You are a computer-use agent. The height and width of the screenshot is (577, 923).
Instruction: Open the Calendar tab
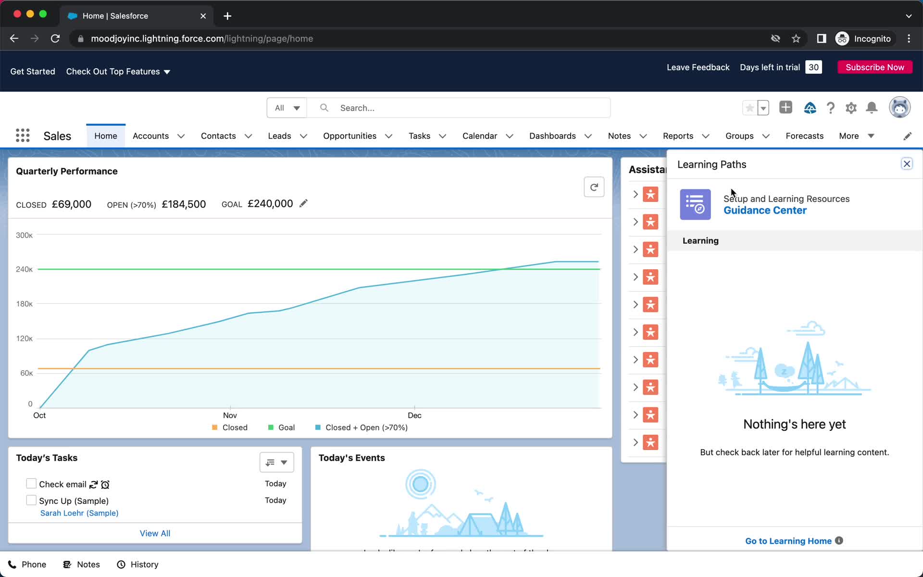[x=480, y=136]
